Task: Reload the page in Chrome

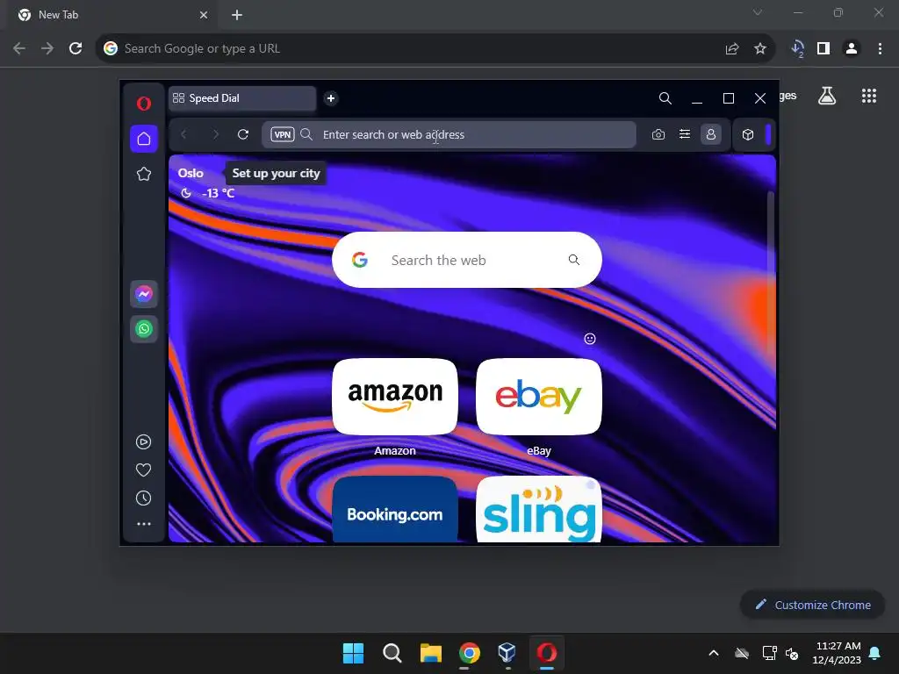Action: click(x=76, y=49)
